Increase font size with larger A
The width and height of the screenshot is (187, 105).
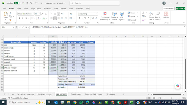(x=42, y=14)
